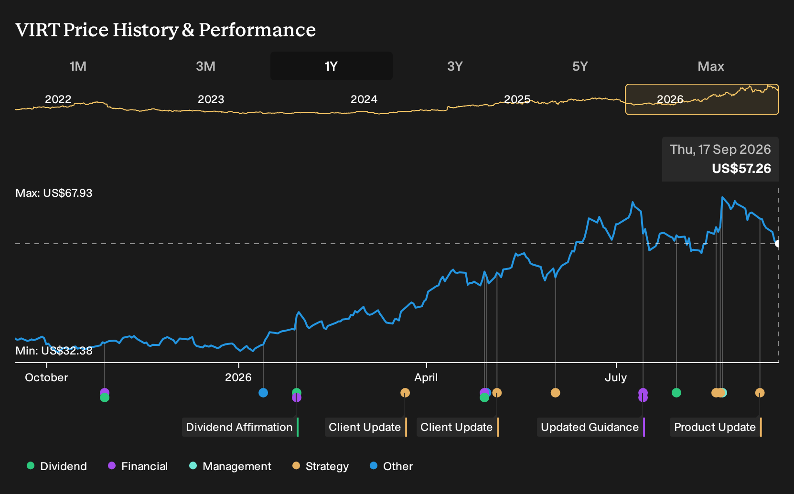Click 2025 label on overview sparkline
Viewport: 794px width, 494px height.
[x=517, y=99]
